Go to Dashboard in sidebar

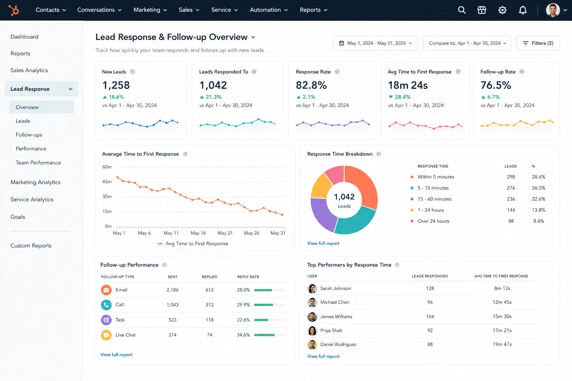coord(25,37)
